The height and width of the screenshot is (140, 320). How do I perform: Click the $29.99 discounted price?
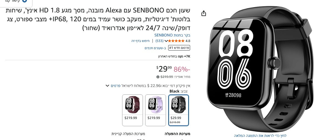(164, 68)
